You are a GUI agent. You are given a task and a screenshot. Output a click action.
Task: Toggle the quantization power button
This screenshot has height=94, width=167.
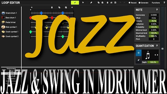[139, 53]
